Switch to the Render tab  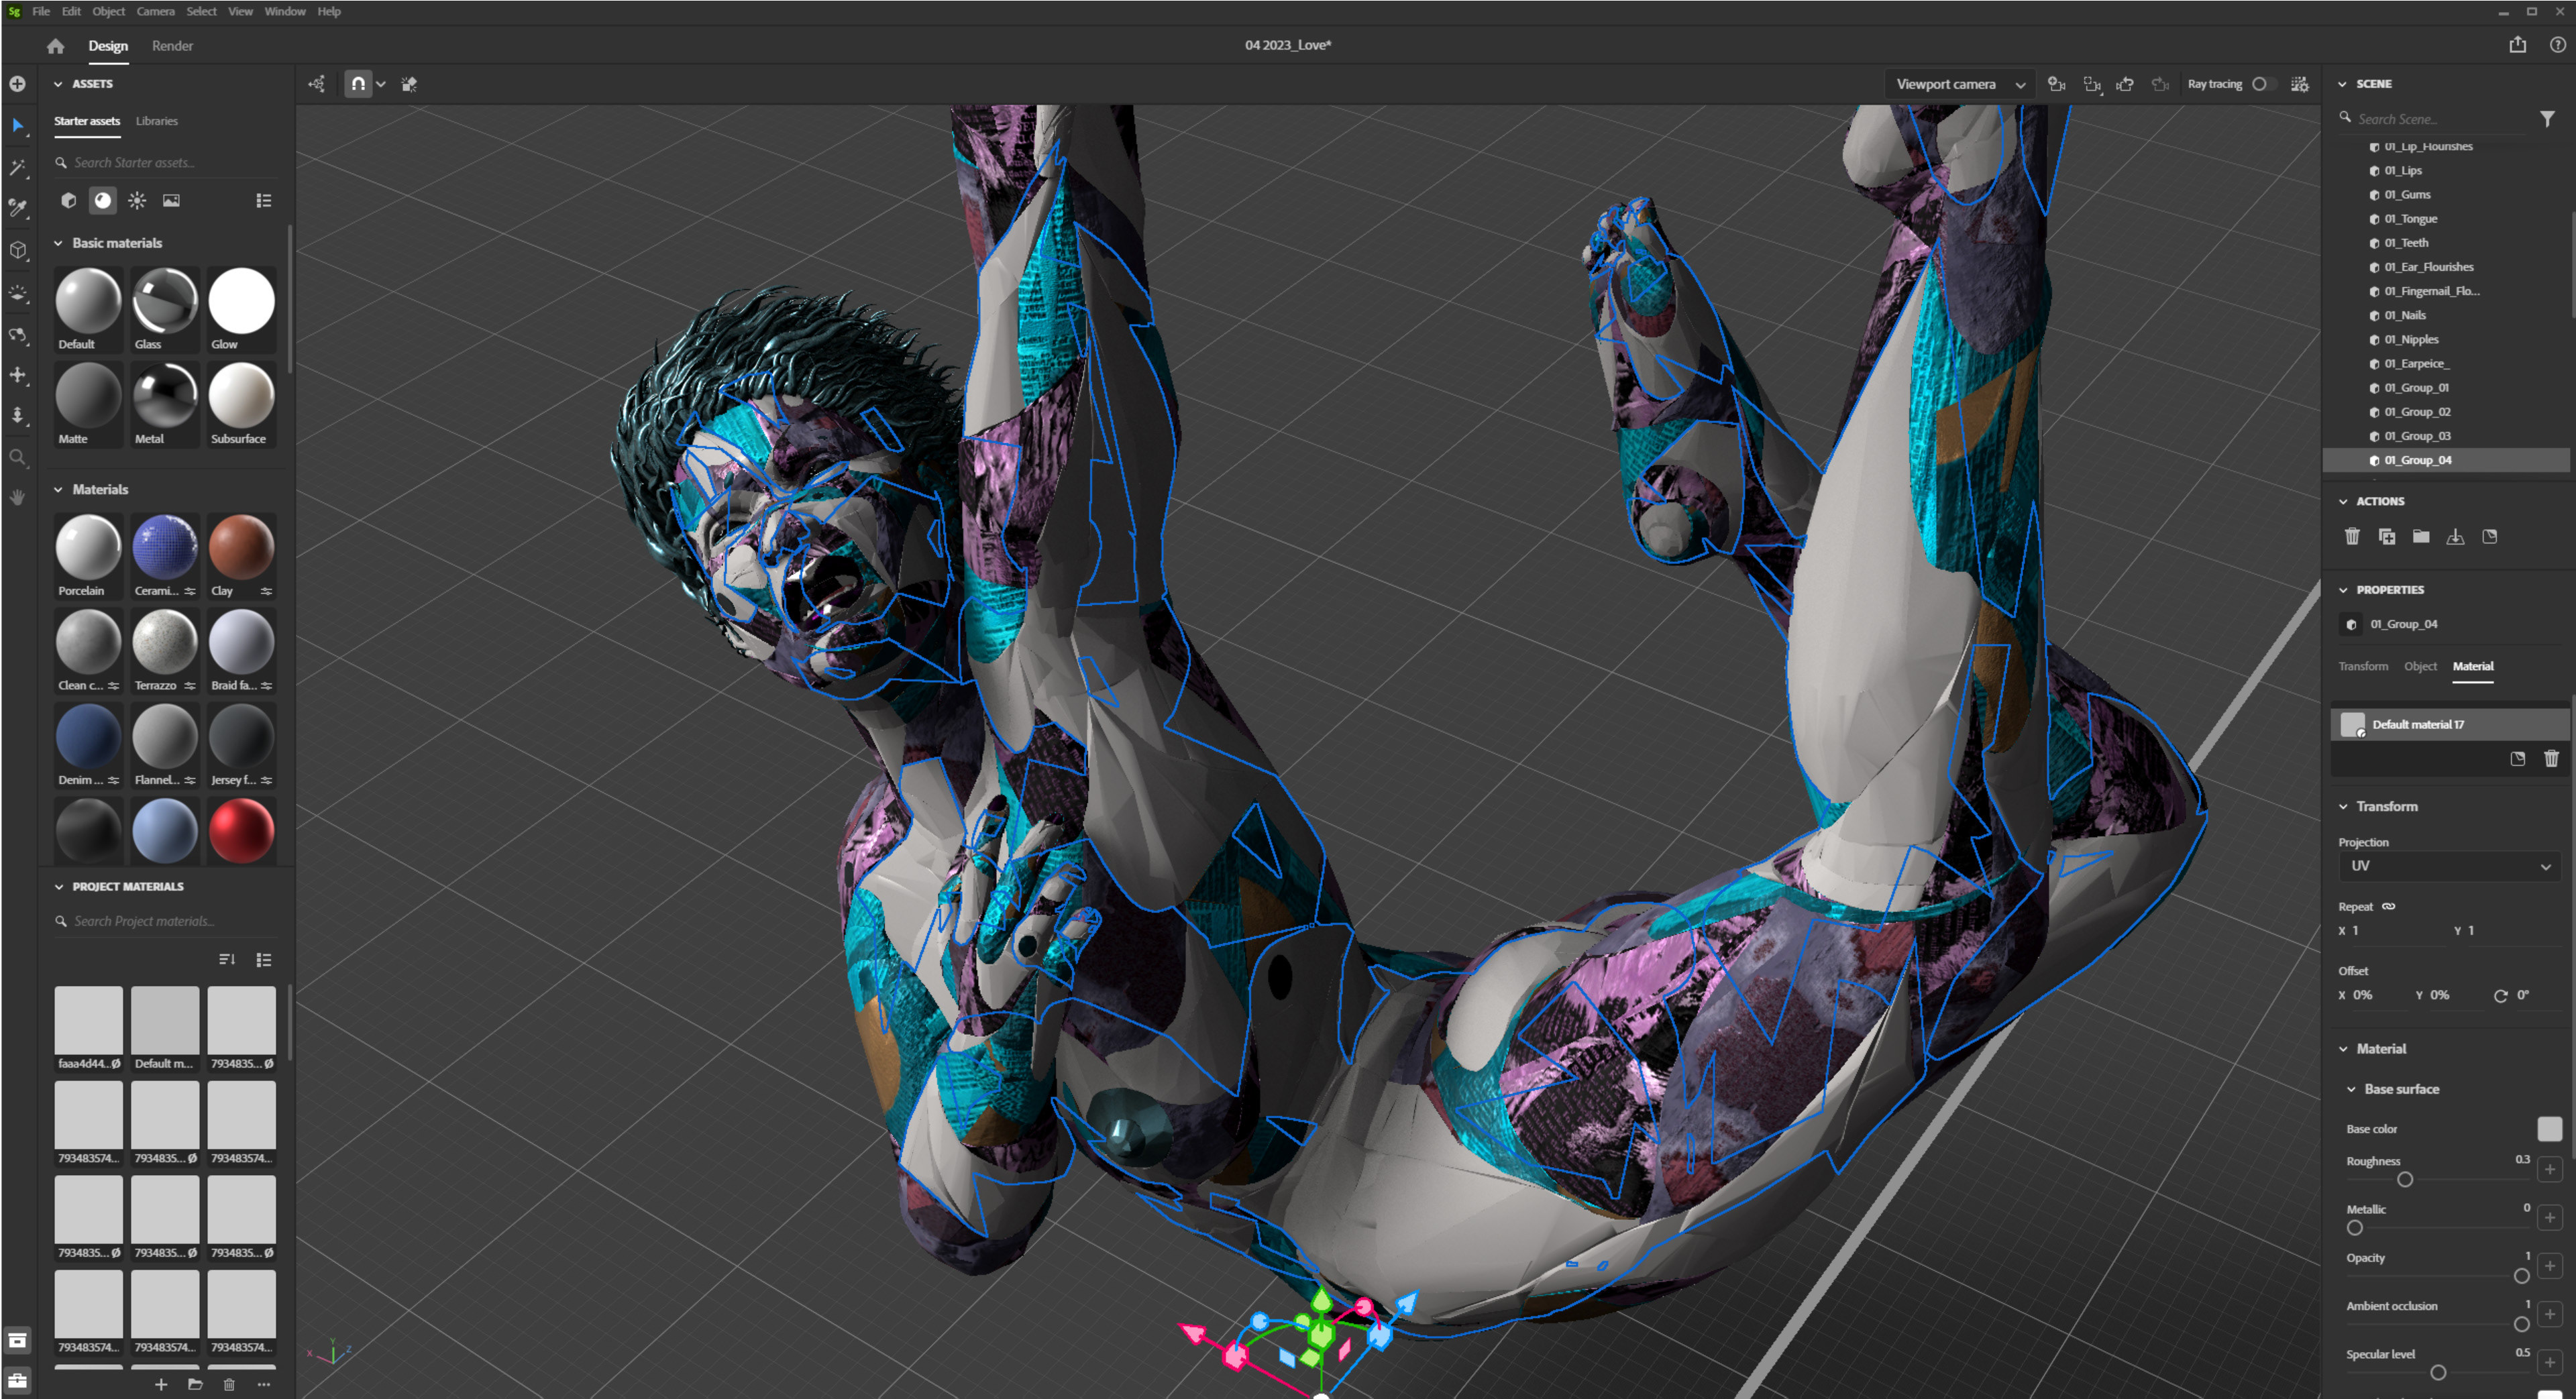(172, 46)
